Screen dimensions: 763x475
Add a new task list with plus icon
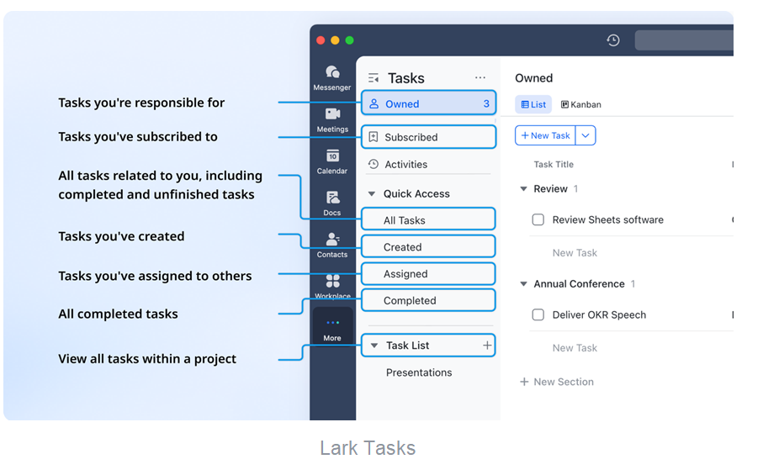tap(486, 346)
